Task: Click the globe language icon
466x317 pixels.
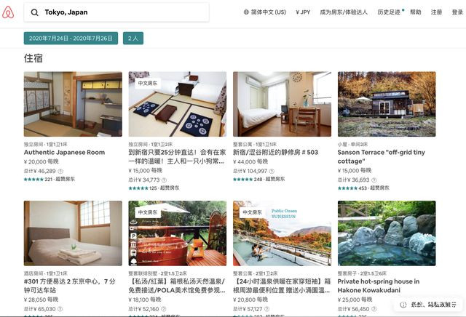Action: click(246, 12)
